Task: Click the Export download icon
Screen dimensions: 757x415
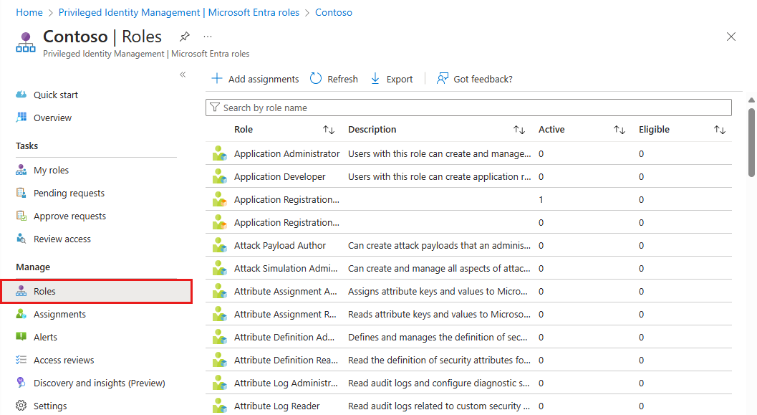Action: 375,79
